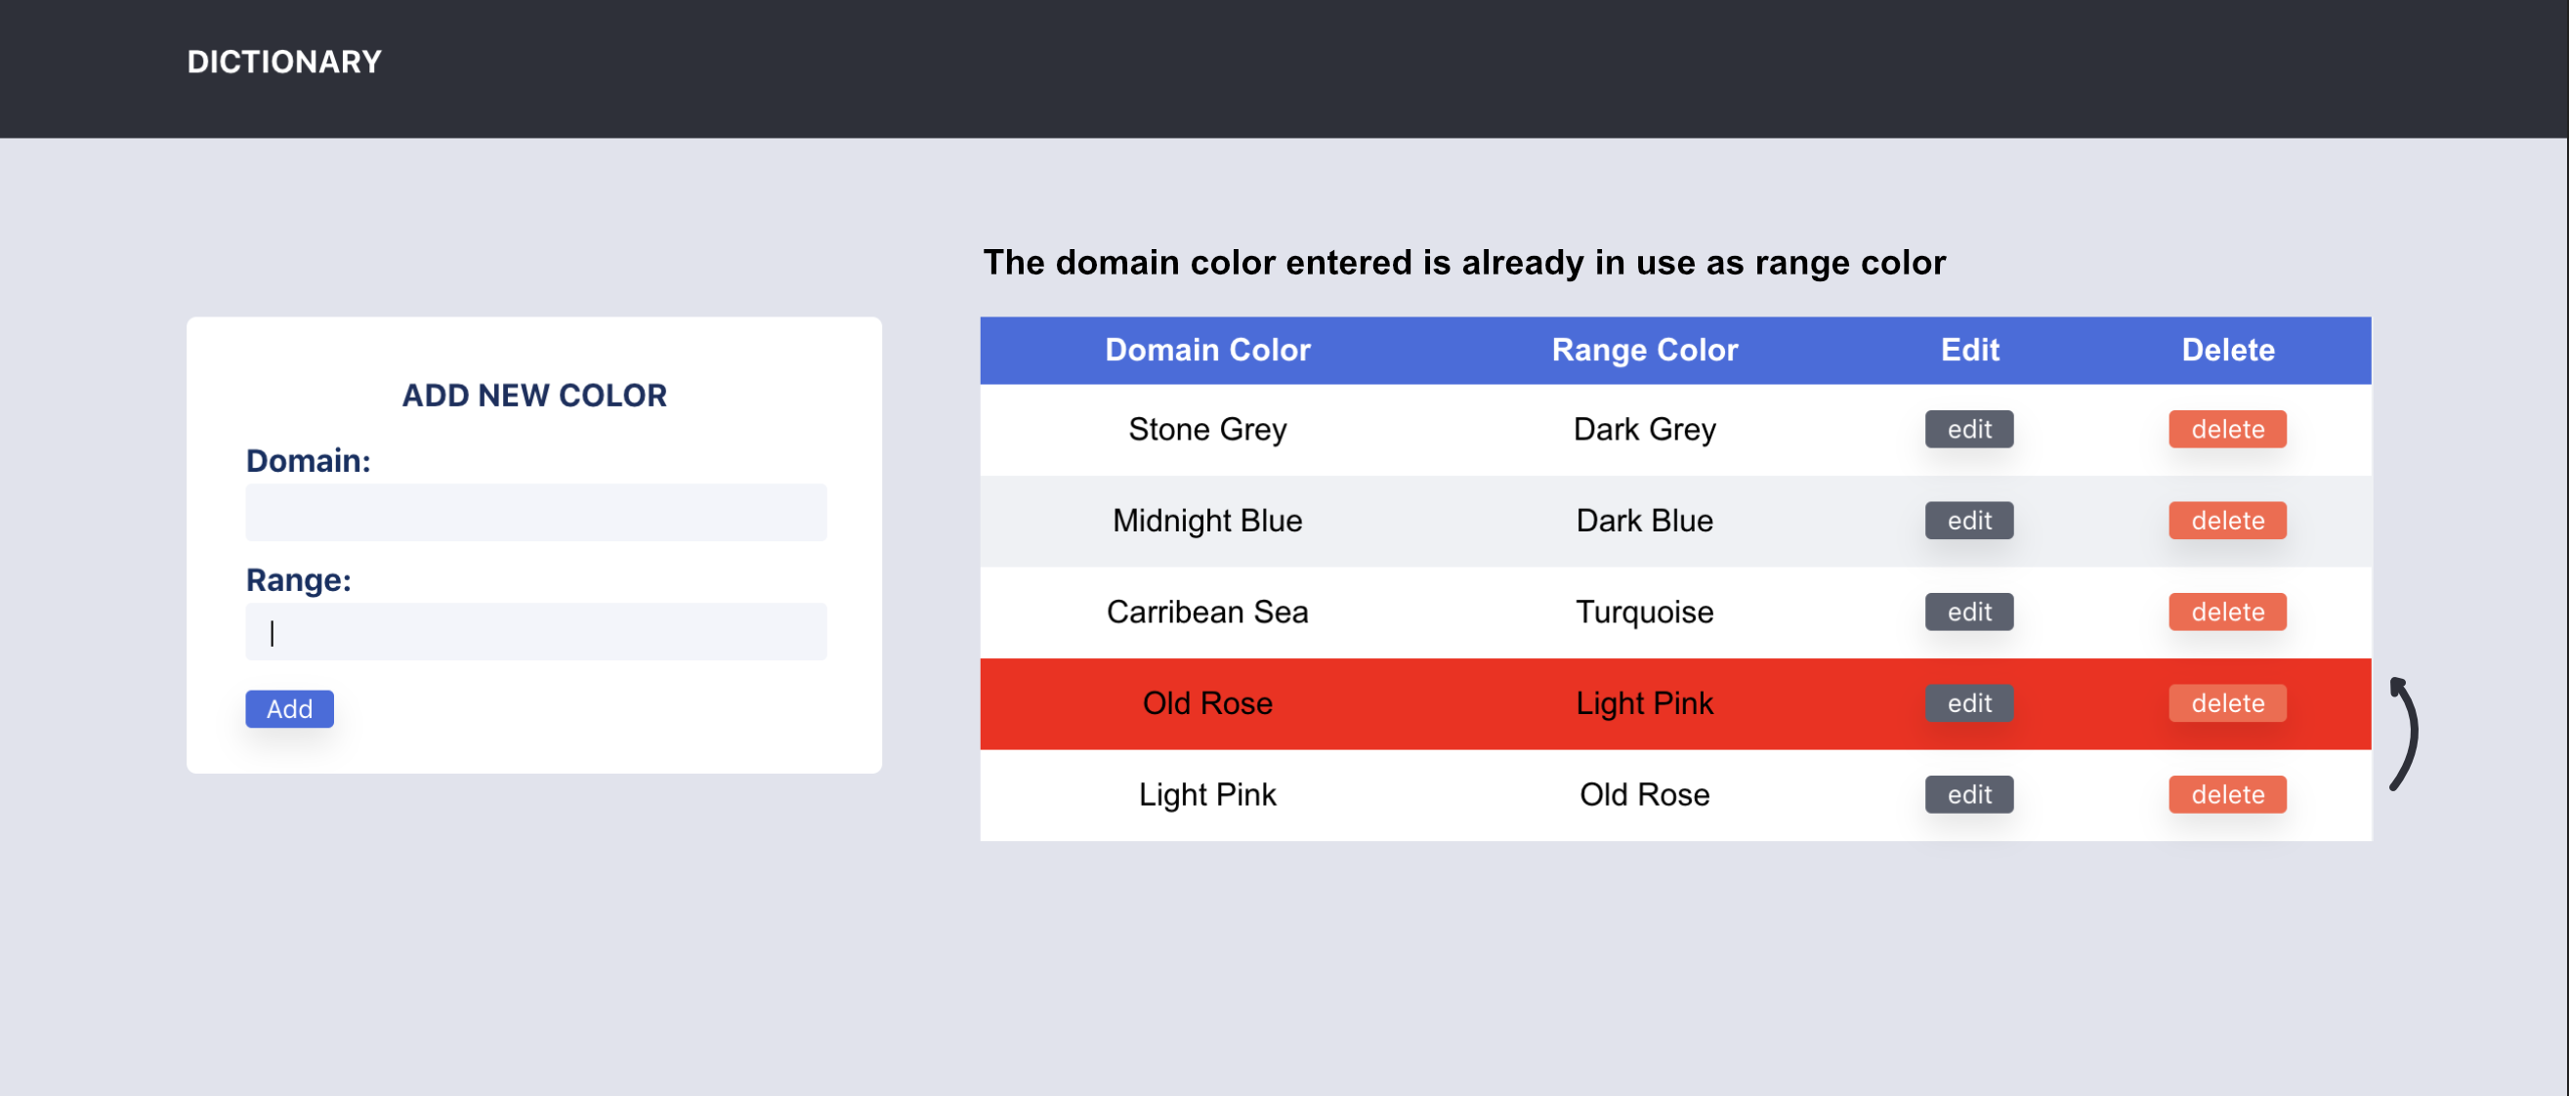Select the Domain Color column header
Screen dimensions: 2569x1096
pos(1206,350)
